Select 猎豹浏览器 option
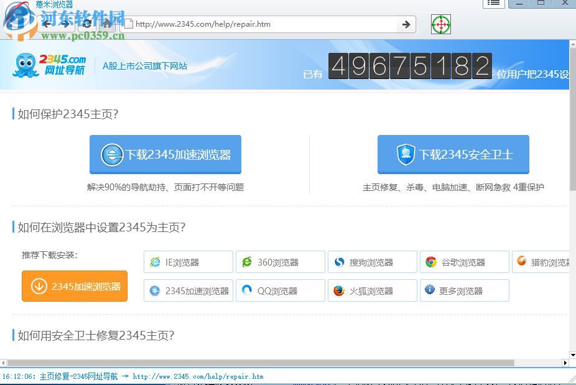This screenshot has height=385, width=576. [541, 262]
